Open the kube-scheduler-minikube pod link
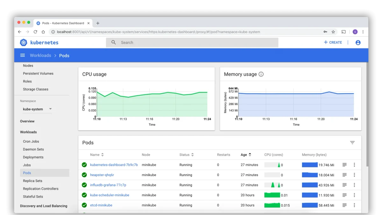Viewport: 382px width, 215px height. pos(110,195)
